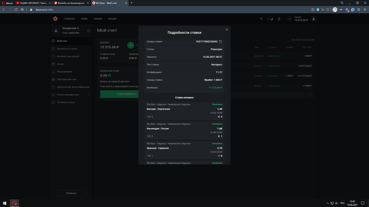Image resolution: width=369 pixels, height=207 pixels.
Task: Open the Opera profile avatar in toolbar
Action: click(x=335, y=10)
